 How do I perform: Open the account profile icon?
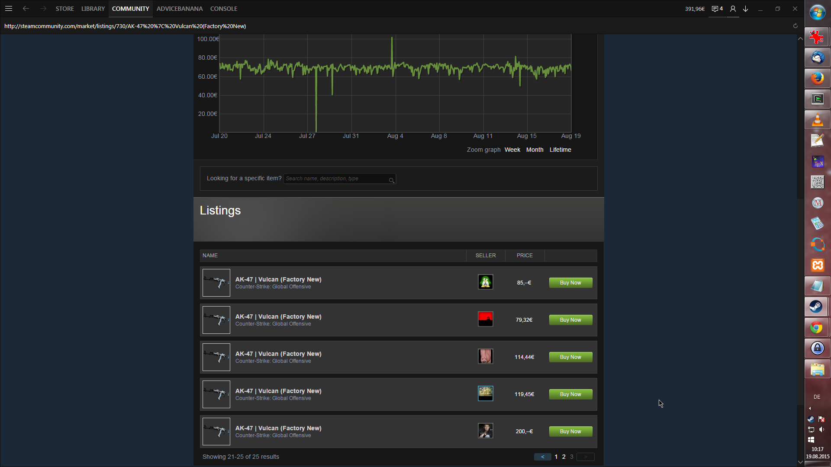pos(733,9)
